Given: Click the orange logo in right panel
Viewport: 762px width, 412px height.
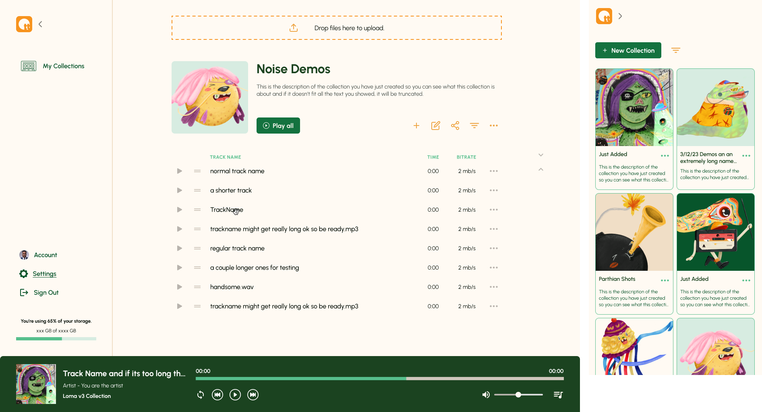Looking at the screenshot, I should pos(604,16).
